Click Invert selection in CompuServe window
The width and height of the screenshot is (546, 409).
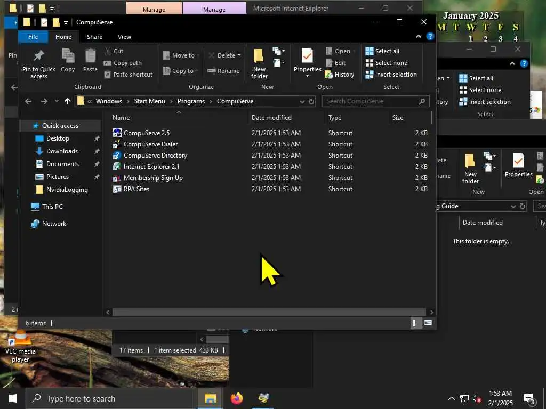391,75
